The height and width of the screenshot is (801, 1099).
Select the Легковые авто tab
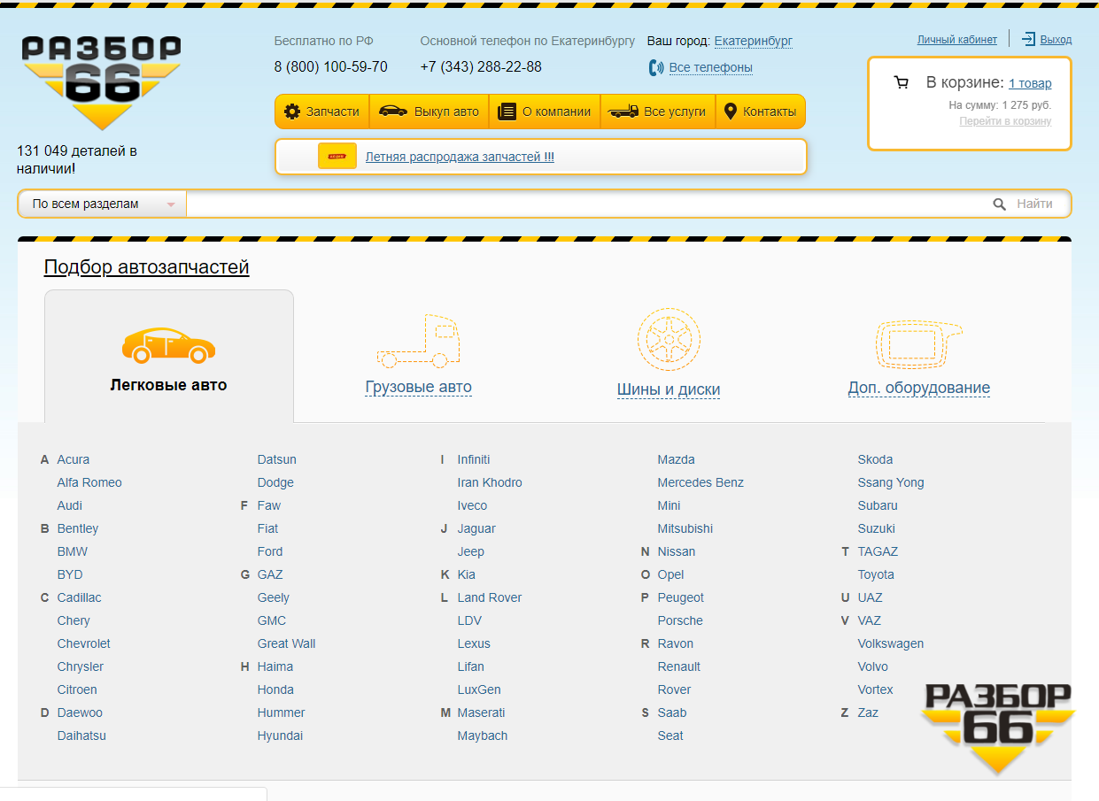tap(168, 356)
